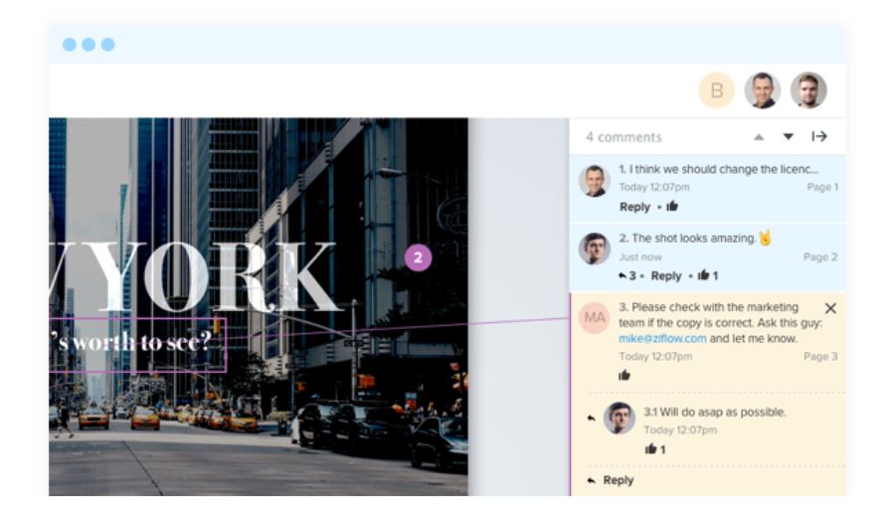Click Reply under comment 2
895x507 pixels.
665,275
